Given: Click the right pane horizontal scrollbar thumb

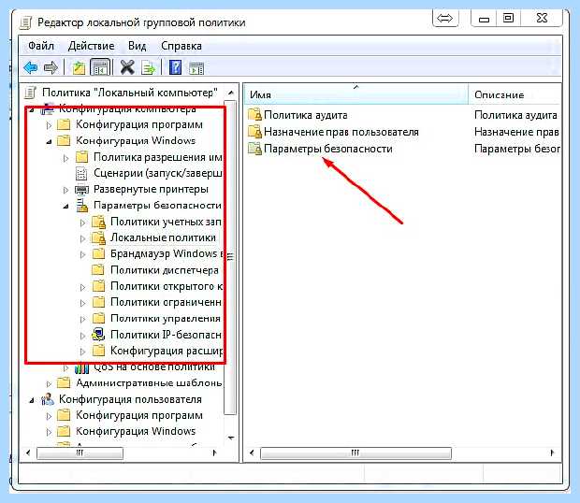Looking at the screenshot, I should tap(355, 453).
